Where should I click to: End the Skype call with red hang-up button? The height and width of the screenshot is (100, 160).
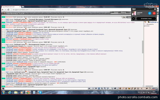click(154, 13)
